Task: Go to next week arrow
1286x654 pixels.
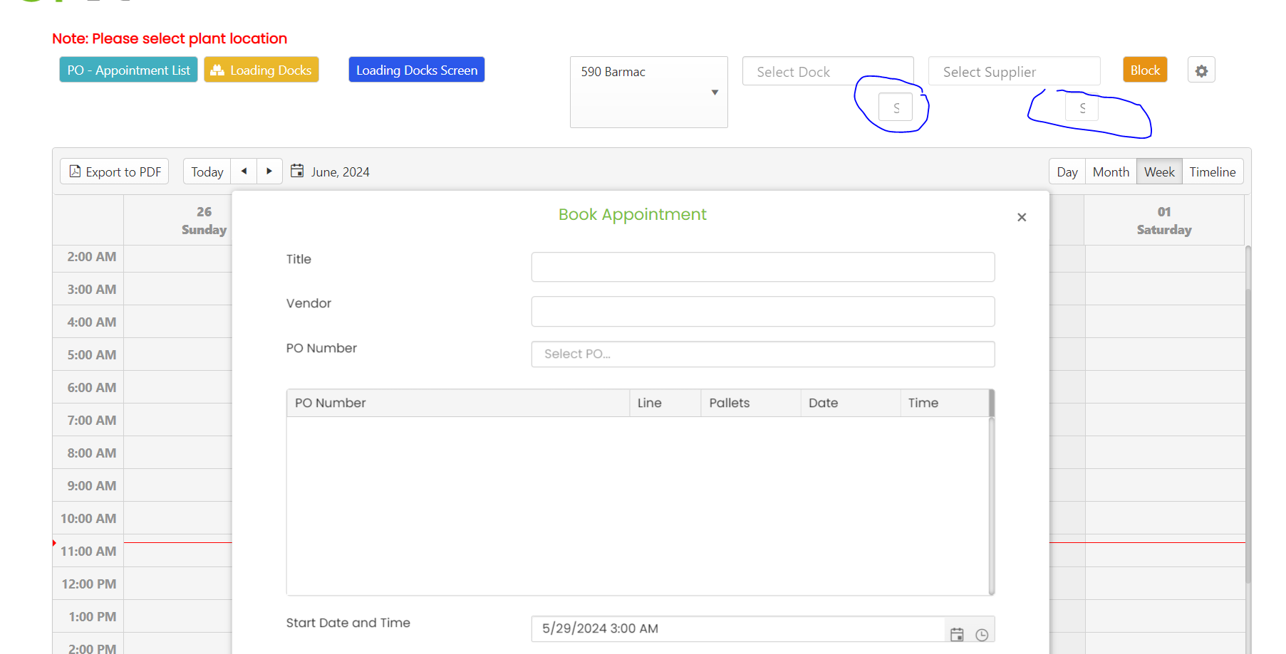Action: click(269, 172)
